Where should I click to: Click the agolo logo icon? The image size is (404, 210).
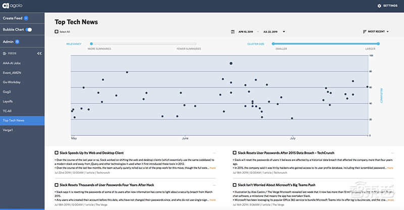(x=7, y=6)
